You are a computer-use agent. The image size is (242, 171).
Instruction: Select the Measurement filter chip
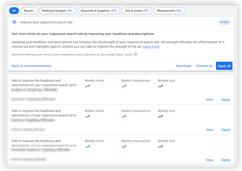[169, 11]
